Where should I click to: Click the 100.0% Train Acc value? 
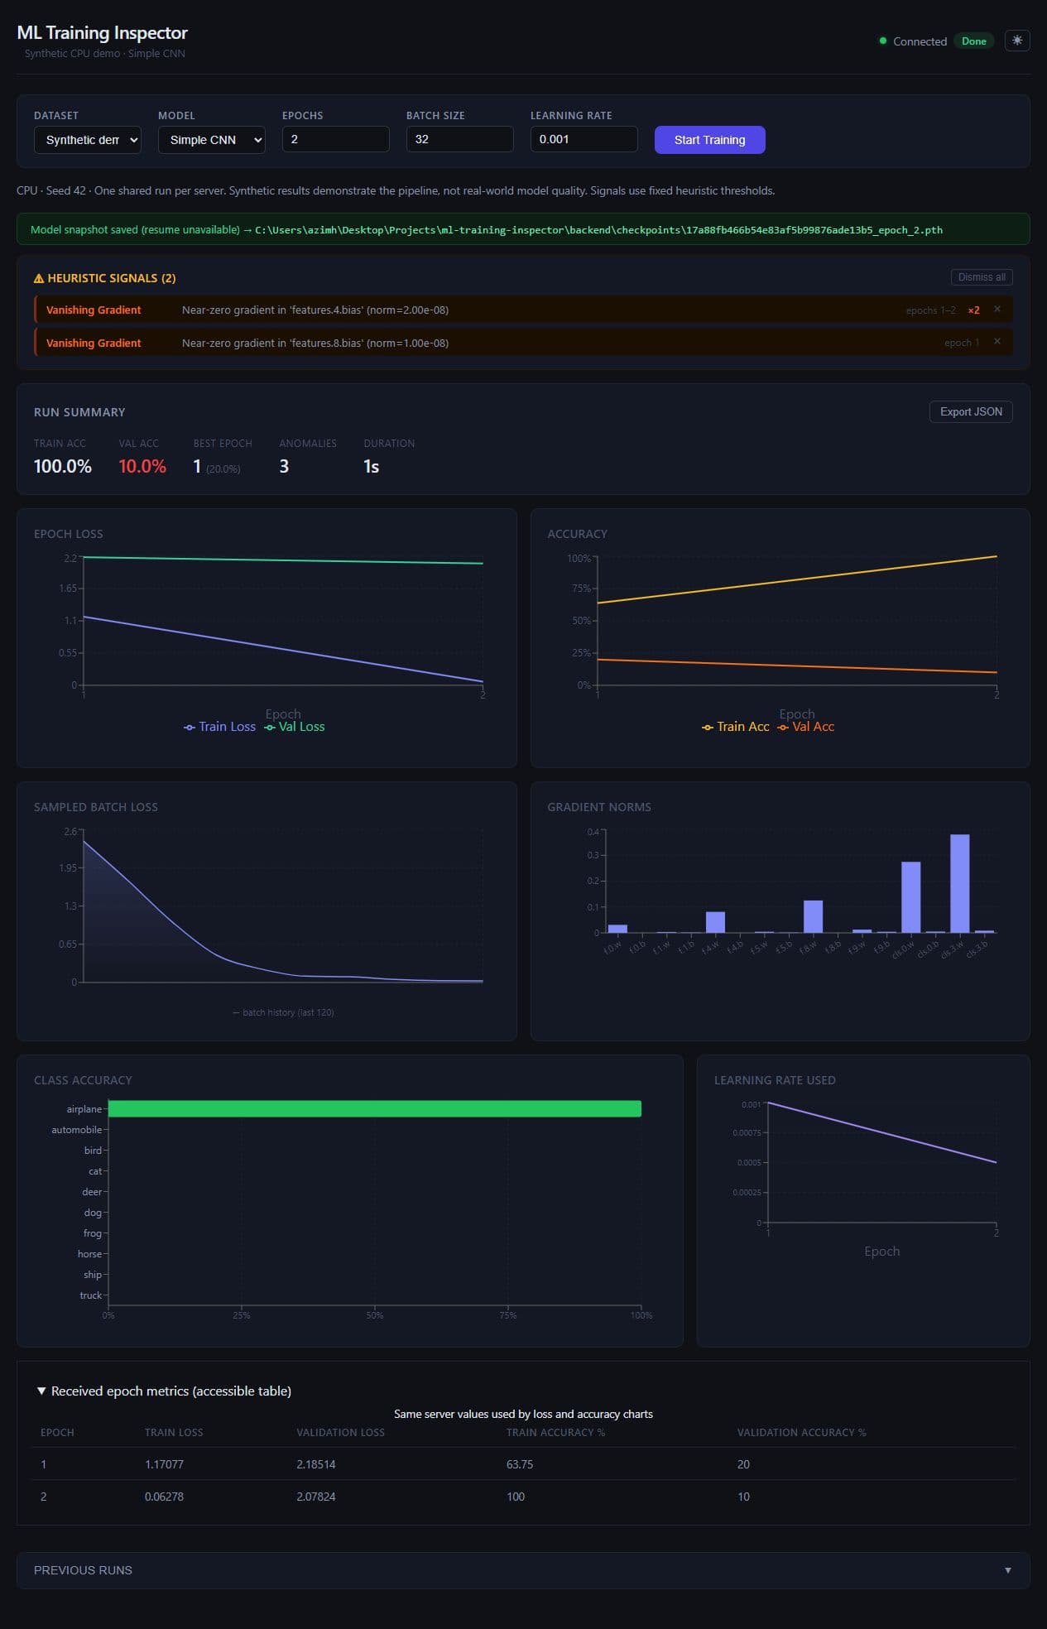point(63,466)
